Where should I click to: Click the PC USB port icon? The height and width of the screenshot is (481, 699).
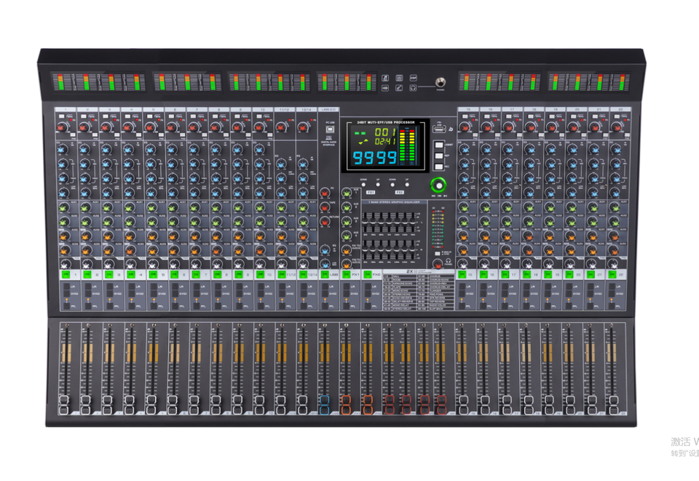[x=329, y=130]
